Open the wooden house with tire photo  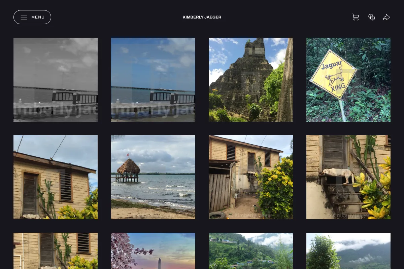click(251, 177)
